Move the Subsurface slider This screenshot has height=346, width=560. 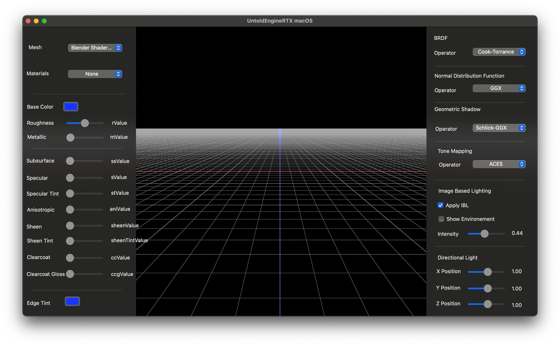70,161
